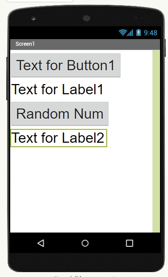Click the 9:48 clock in status bar
The height and width of the screenshot is (277, 168).
pyautogui.click(x=151, y=33)
